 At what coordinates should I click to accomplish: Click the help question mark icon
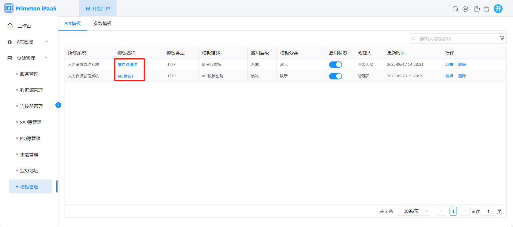pyautogui.click(x=477, y=9)
